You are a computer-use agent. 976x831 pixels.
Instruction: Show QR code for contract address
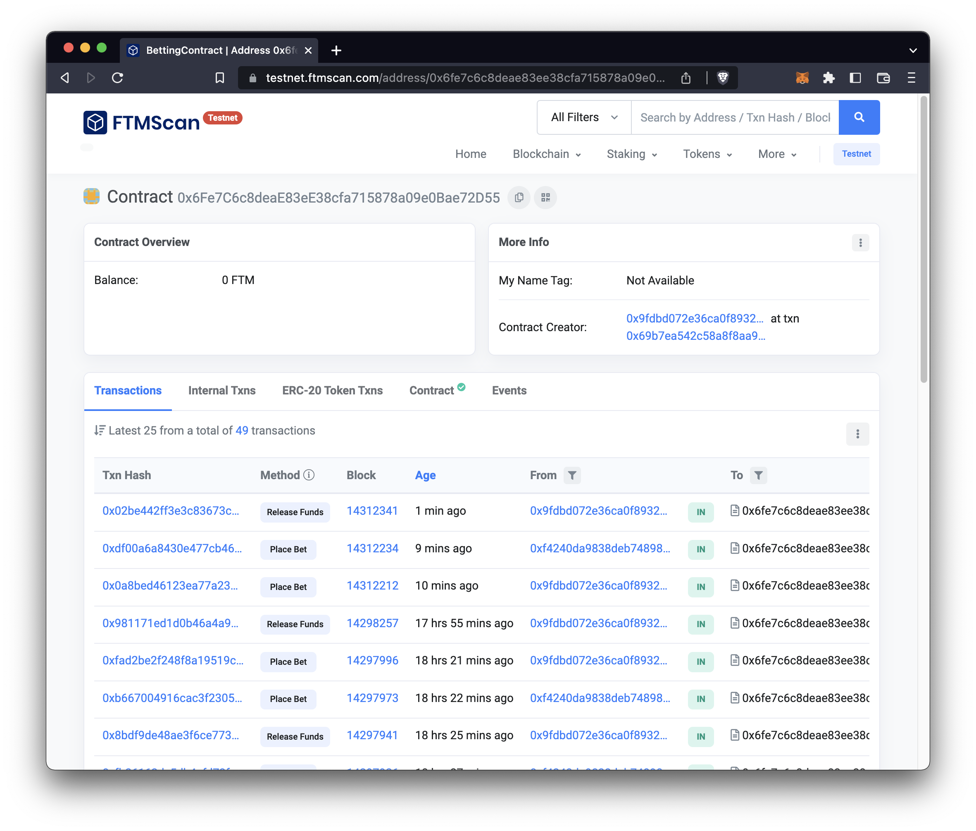point(545,198)
